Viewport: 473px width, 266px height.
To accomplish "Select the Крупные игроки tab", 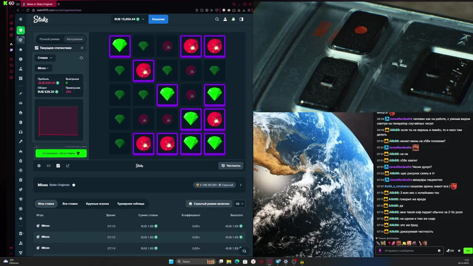I will coord(98,204).
